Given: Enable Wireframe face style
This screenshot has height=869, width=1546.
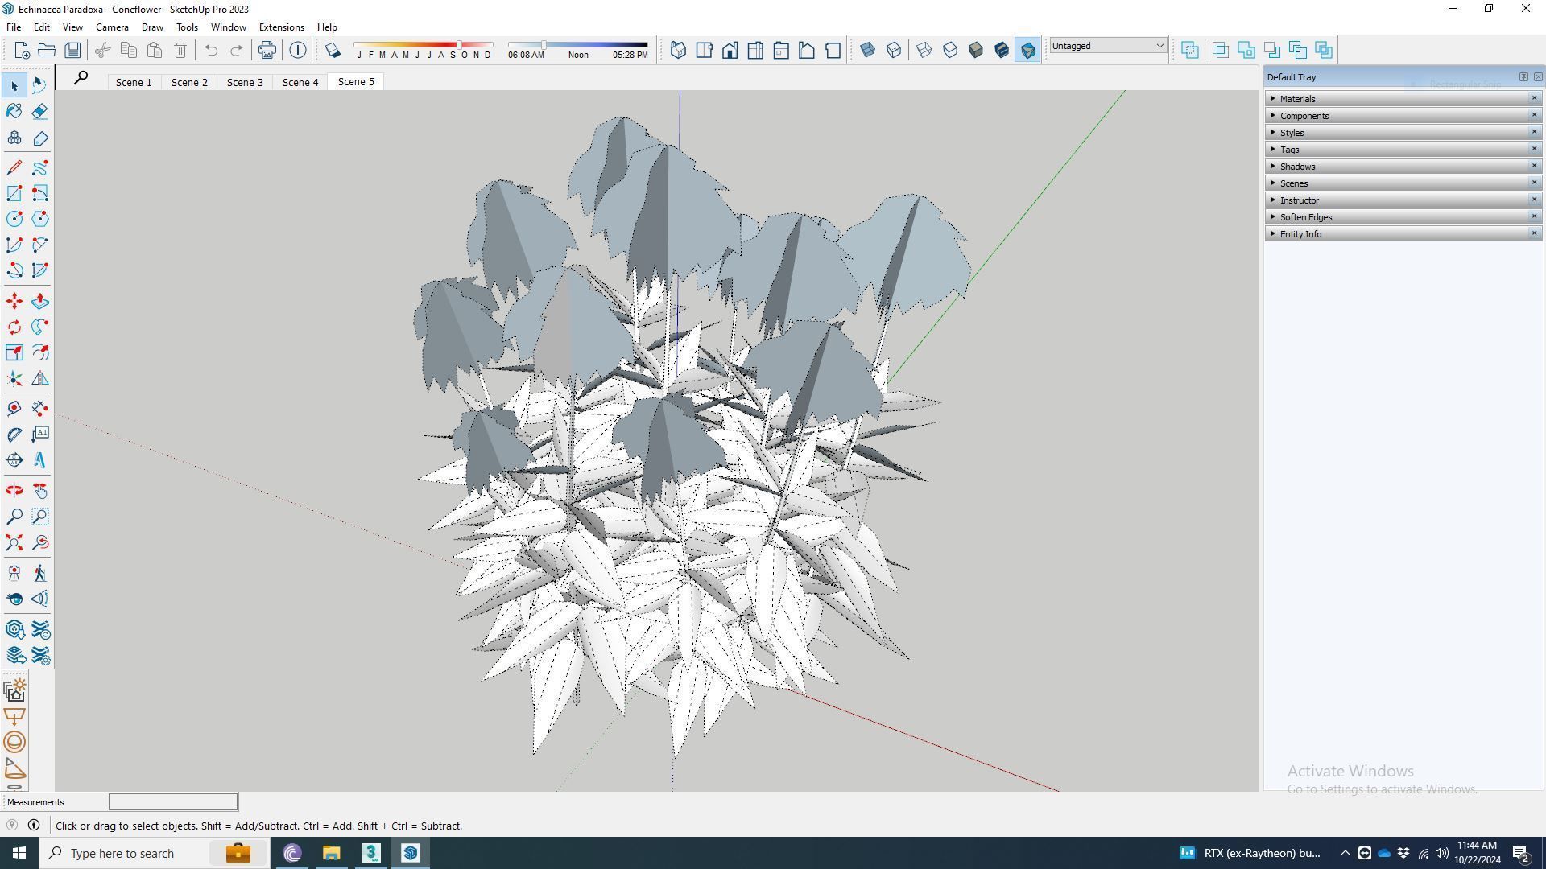Looking at the screenshot, I should 924,50.
